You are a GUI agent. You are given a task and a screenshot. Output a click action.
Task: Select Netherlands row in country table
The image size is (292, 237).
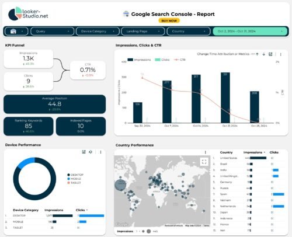click(x=249, y=206)
